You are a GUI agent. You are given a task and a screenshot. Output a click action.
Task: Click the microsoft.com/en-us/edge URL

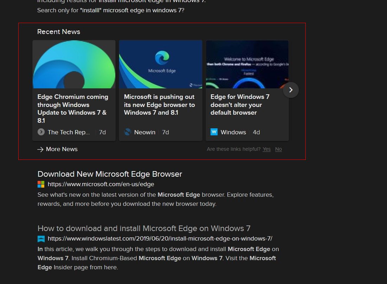pyautogui.click(x=101, y=184)
